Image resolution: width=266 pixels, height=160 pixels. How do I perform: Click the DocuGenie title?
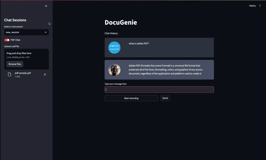click(x=121, y=22)
